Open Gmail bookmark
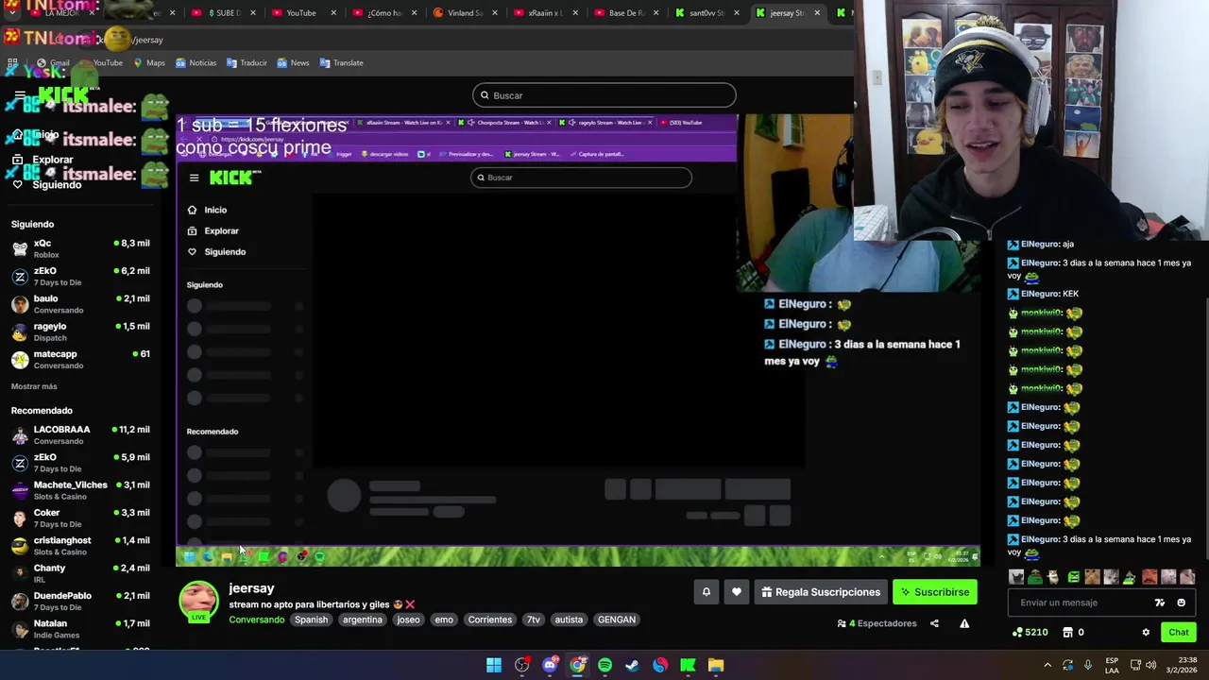The height and width of the screenshot is (680, 1209). [x=53, y=63]
